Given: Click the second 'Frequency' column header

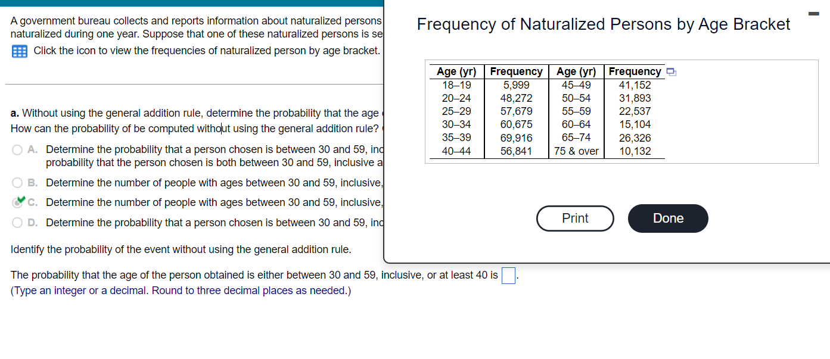Looking at the screenshot, I should [635, 72].
